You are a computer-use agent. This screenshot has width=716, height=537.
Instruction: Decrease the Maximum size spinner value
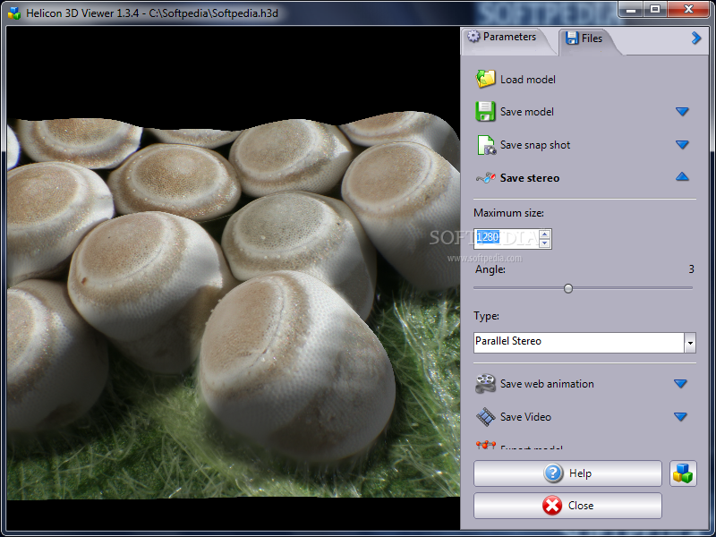[544, 243]
